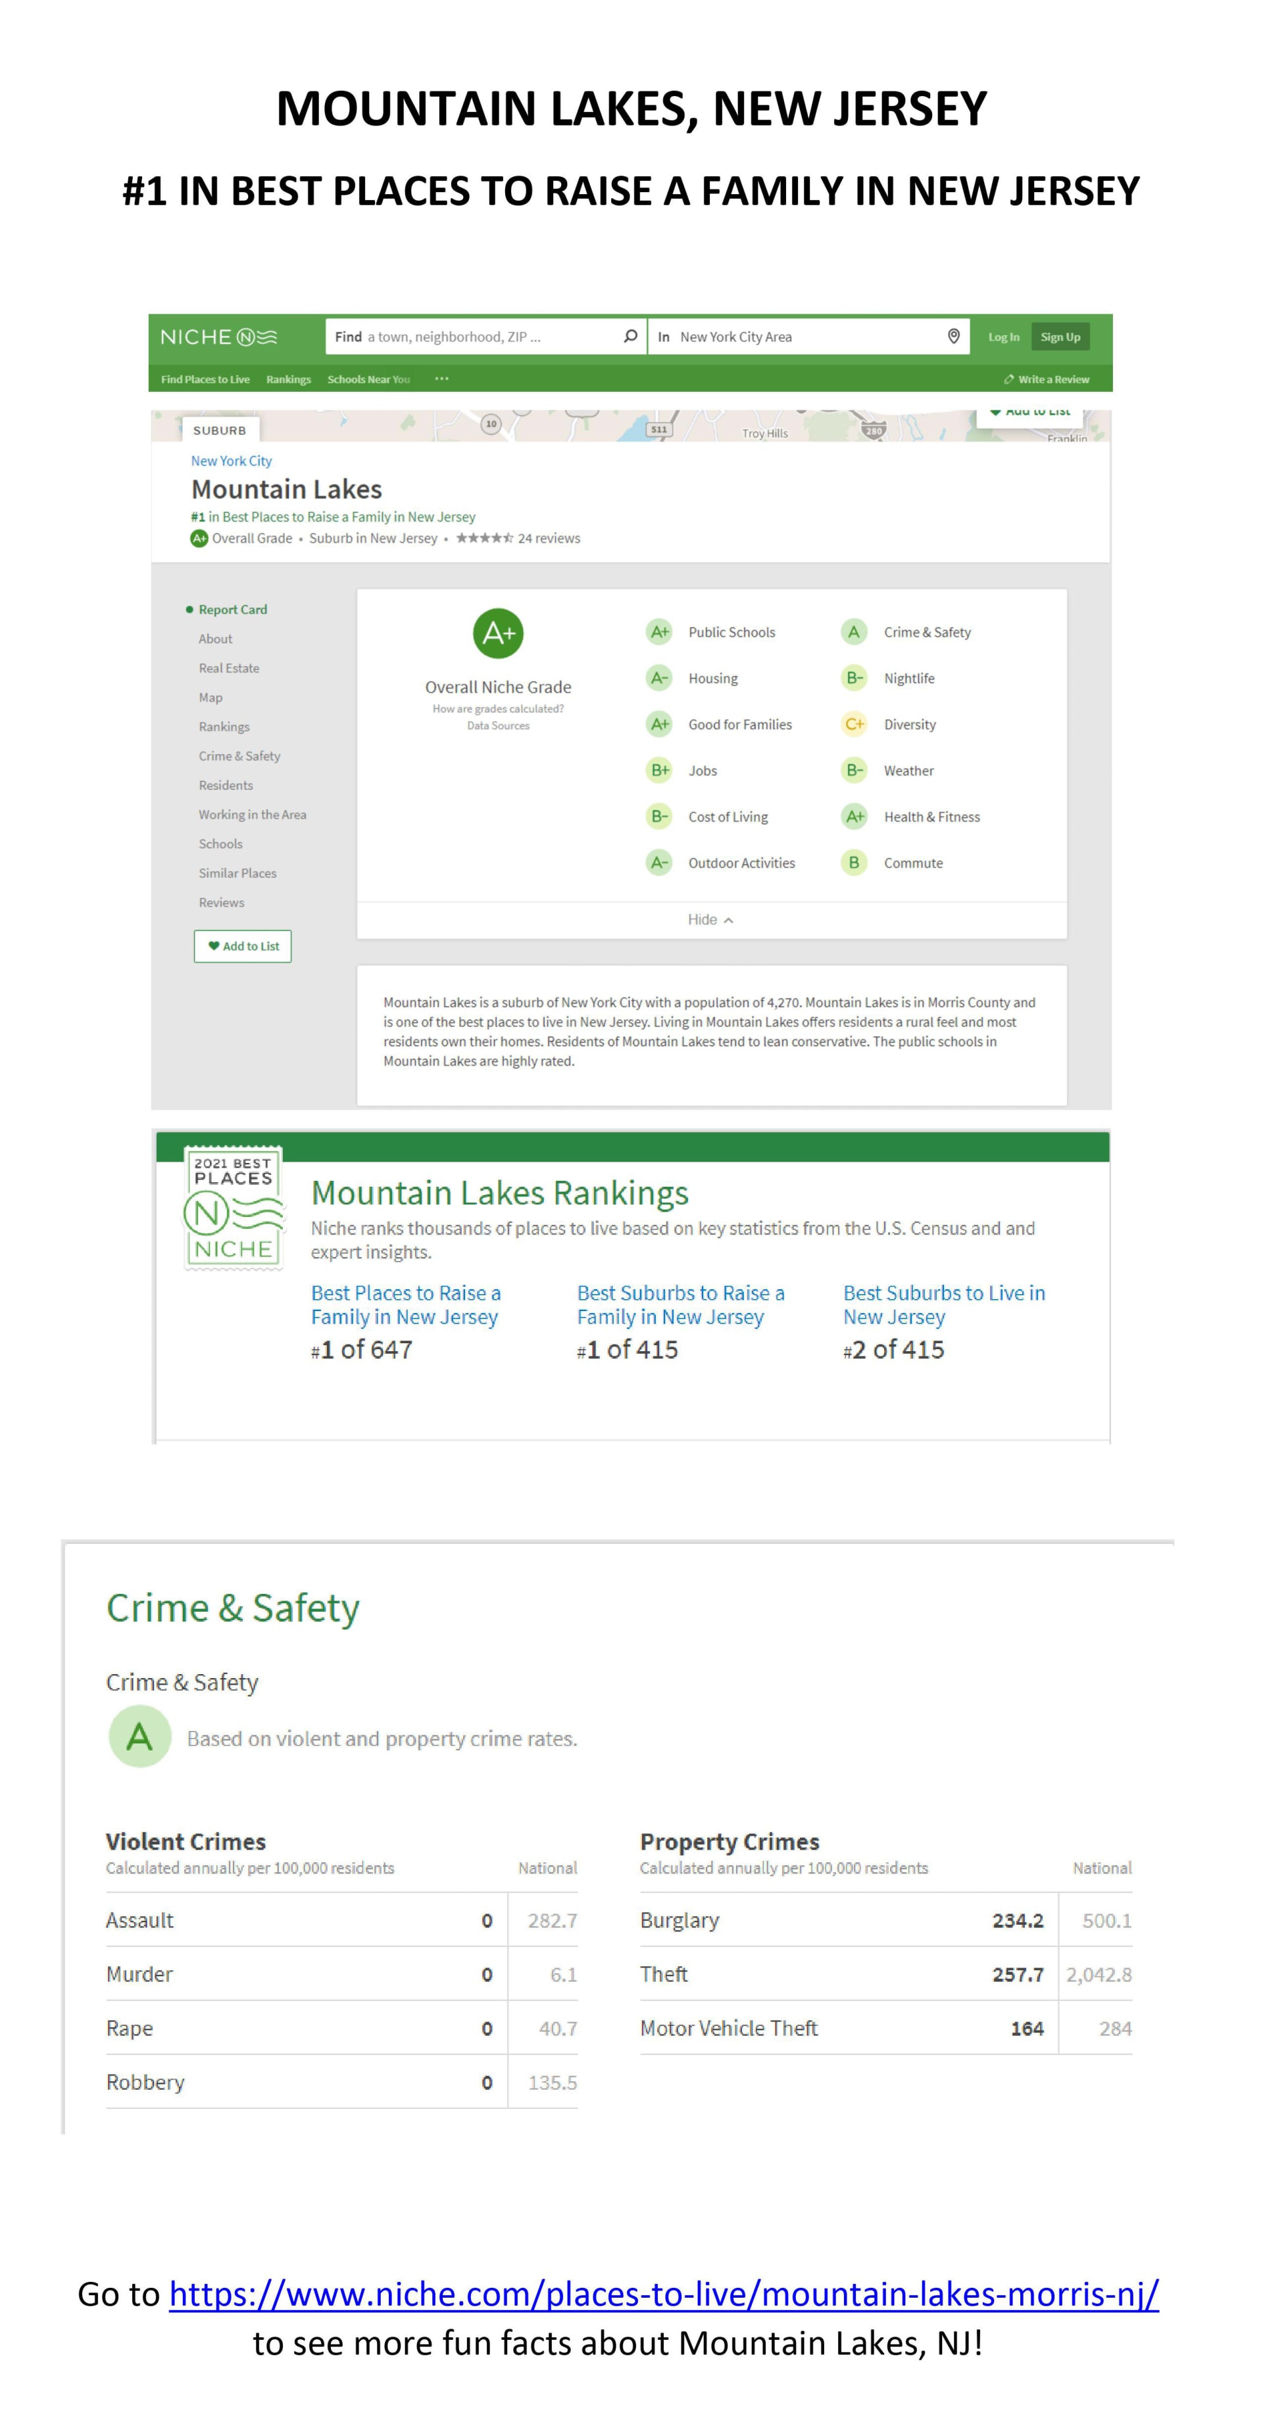The width and height of the screenshot is (1263, 2424).
Task: Open Find Places to Live menu
Action: point(205,379)
